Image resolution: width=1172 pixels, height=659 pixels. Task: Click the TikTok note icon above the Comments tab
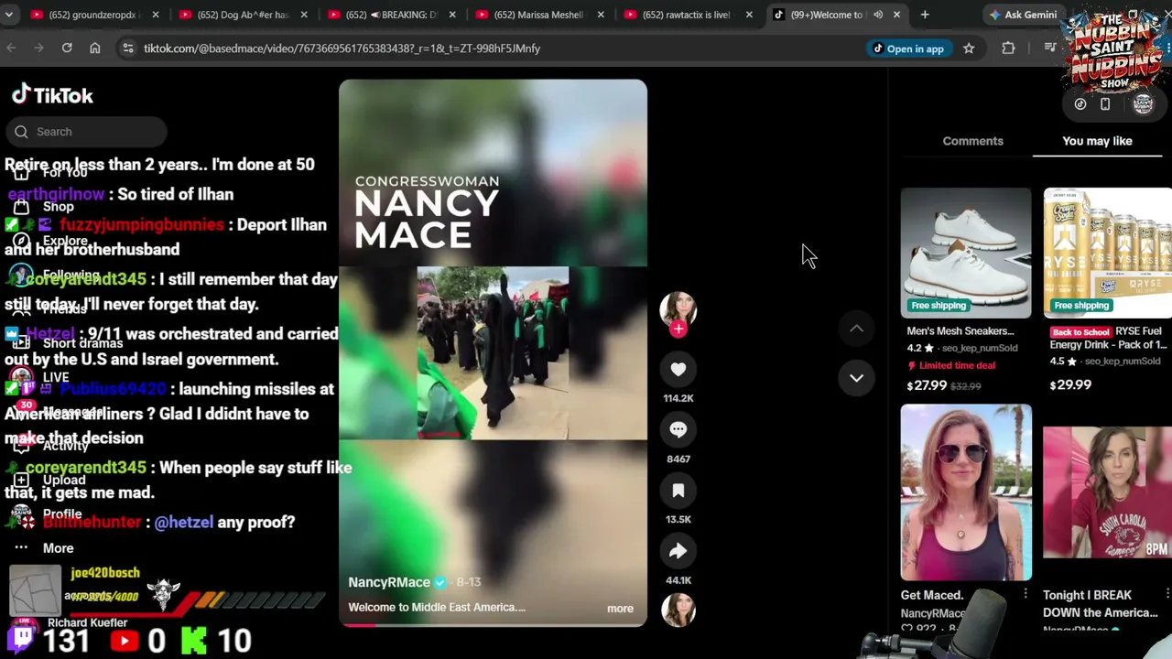pos(1080,104)
